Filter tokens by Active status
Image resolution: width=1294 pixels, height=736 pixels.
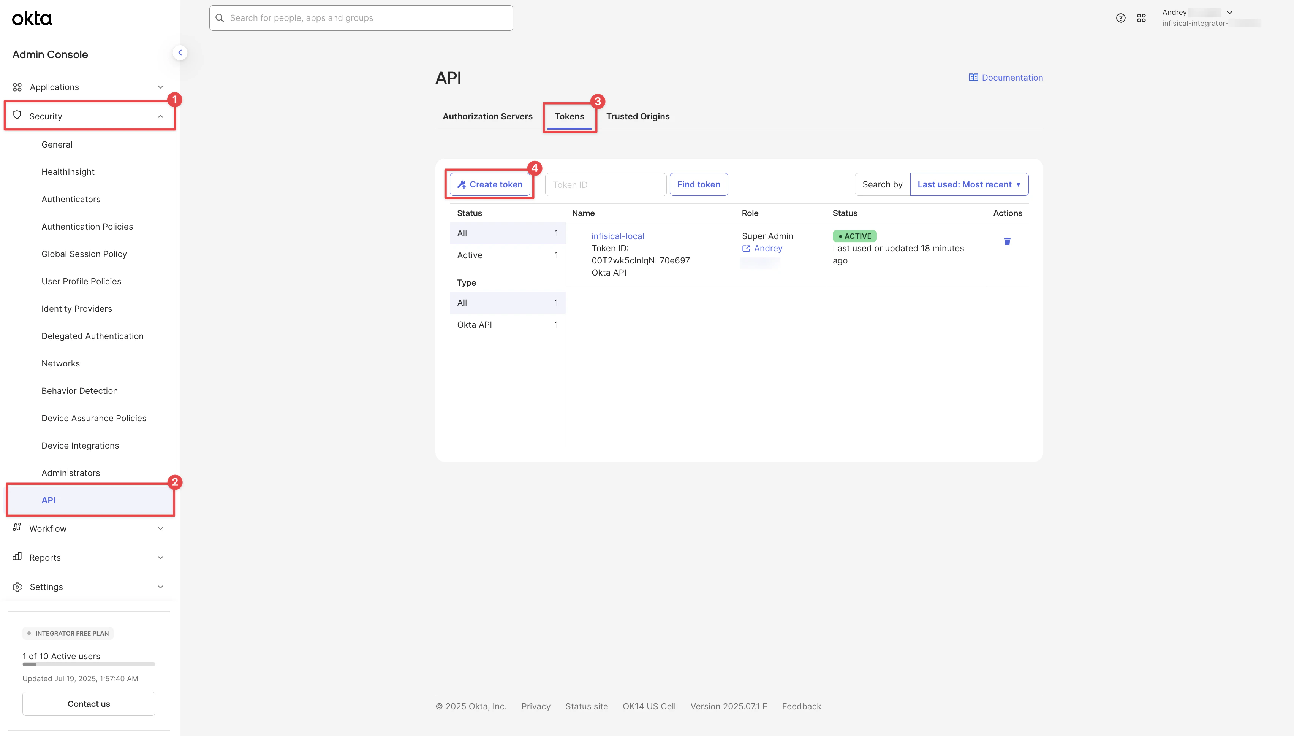click(x=507, y=255)
